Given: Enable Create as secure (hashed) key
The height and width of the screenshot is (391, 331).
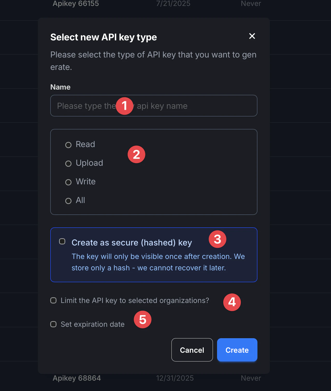Looking at the screenshot, I should 62,242.
